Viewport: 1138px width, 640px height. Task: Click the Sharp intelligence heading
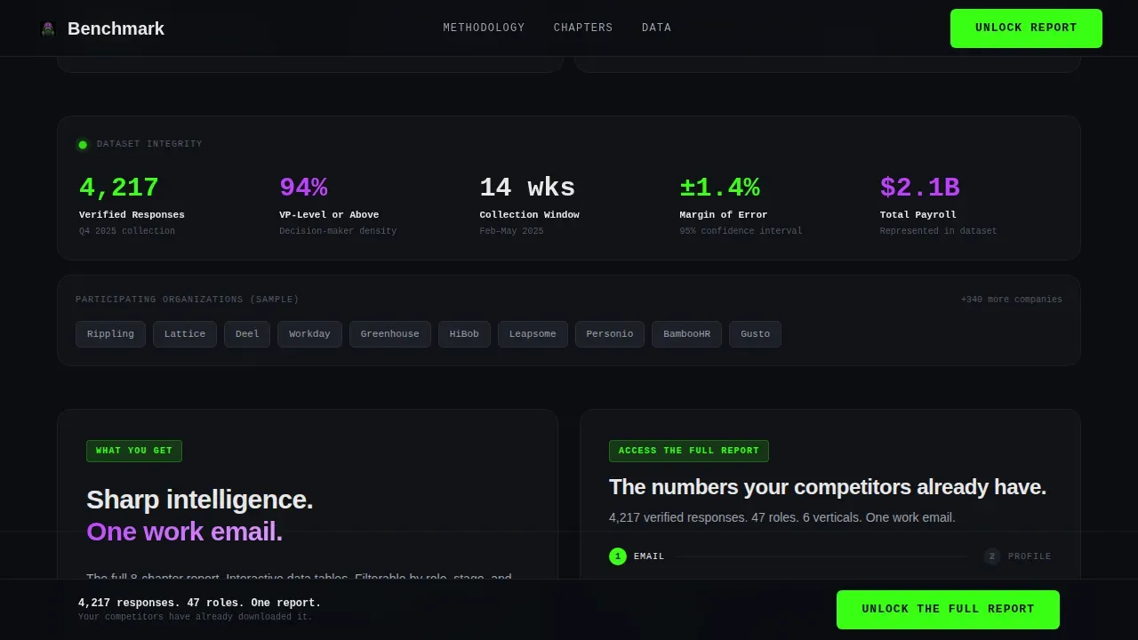200,500
